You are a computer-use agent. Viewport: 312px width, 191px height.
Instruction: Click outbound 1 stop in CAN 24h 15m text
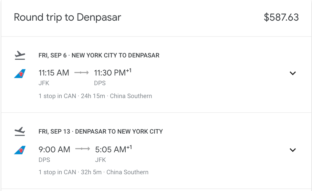coord(95,96)
